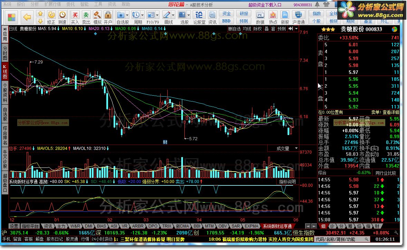Open the 新股 IPO icon
407x250 pixels.
click(x=285, y=17)
